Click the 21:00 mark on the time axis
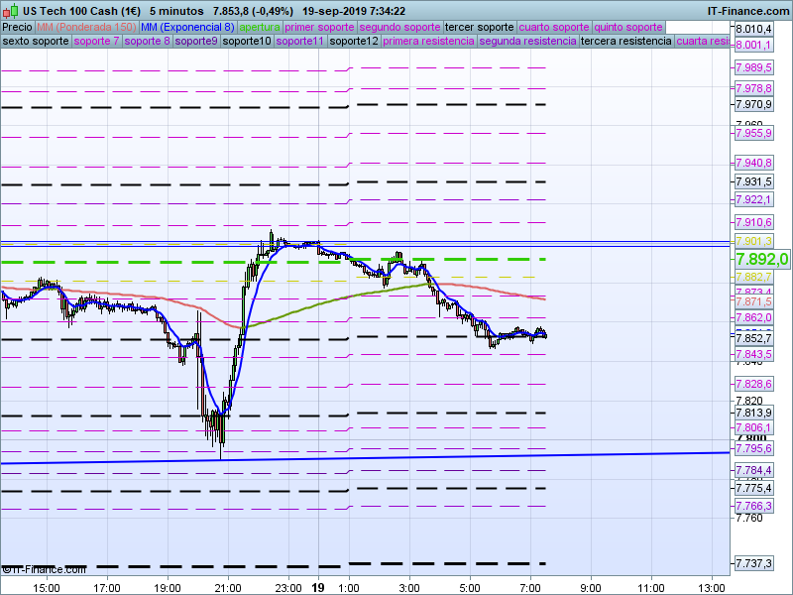This screenshot has width=793, height=595. point(228,586)
